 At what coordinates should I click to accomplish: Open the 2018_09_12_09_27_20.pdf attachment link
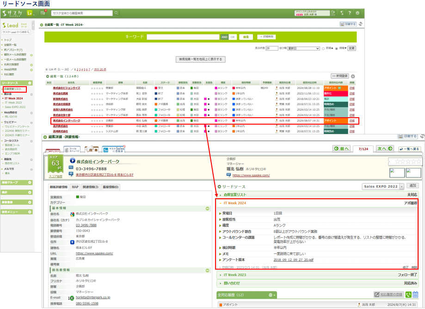coord(293,260)
